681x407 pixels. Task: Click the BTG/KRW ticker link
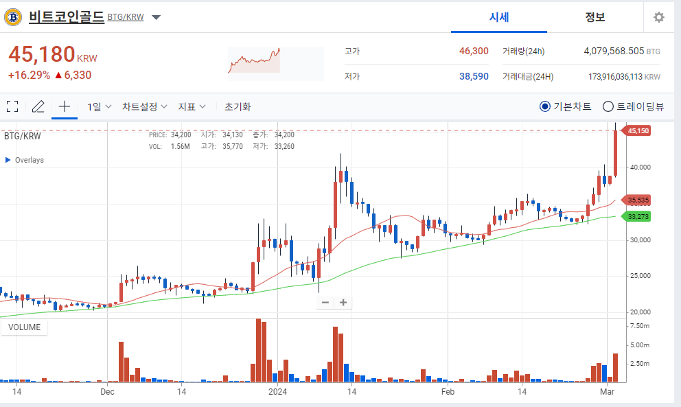tap(126, 17)
